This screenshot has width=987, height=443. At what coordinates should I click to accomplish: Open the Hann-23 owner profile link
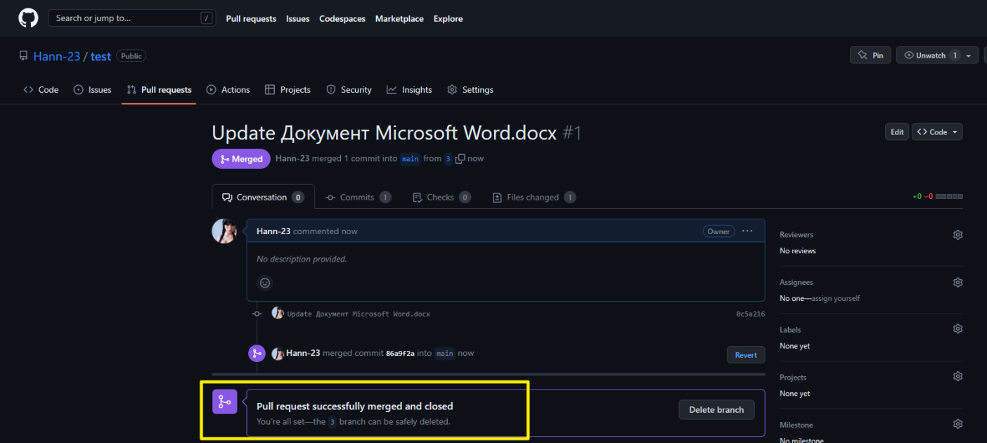click(x=57, y=56)
